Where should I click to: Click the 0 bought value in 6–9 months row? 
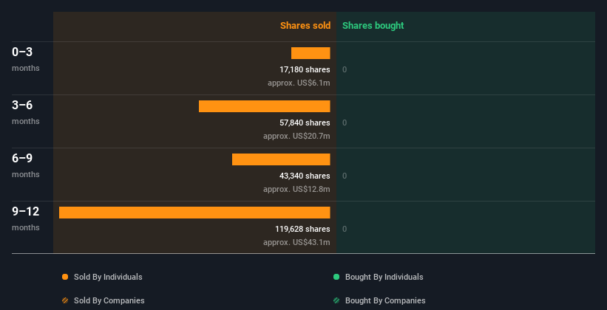click(345, 176)
